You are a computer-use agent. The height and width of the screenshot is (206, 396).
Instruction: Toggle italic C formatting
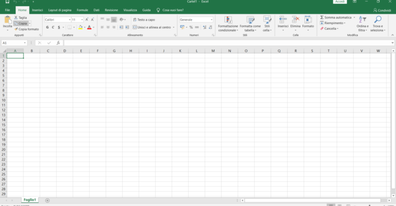point(53,27)
